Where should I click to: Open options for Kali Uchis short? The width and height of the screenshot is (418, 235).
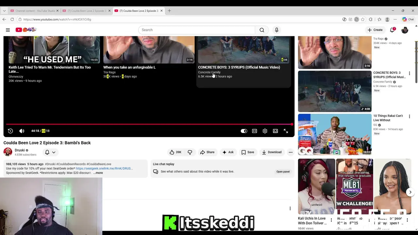tap(331, 220)
